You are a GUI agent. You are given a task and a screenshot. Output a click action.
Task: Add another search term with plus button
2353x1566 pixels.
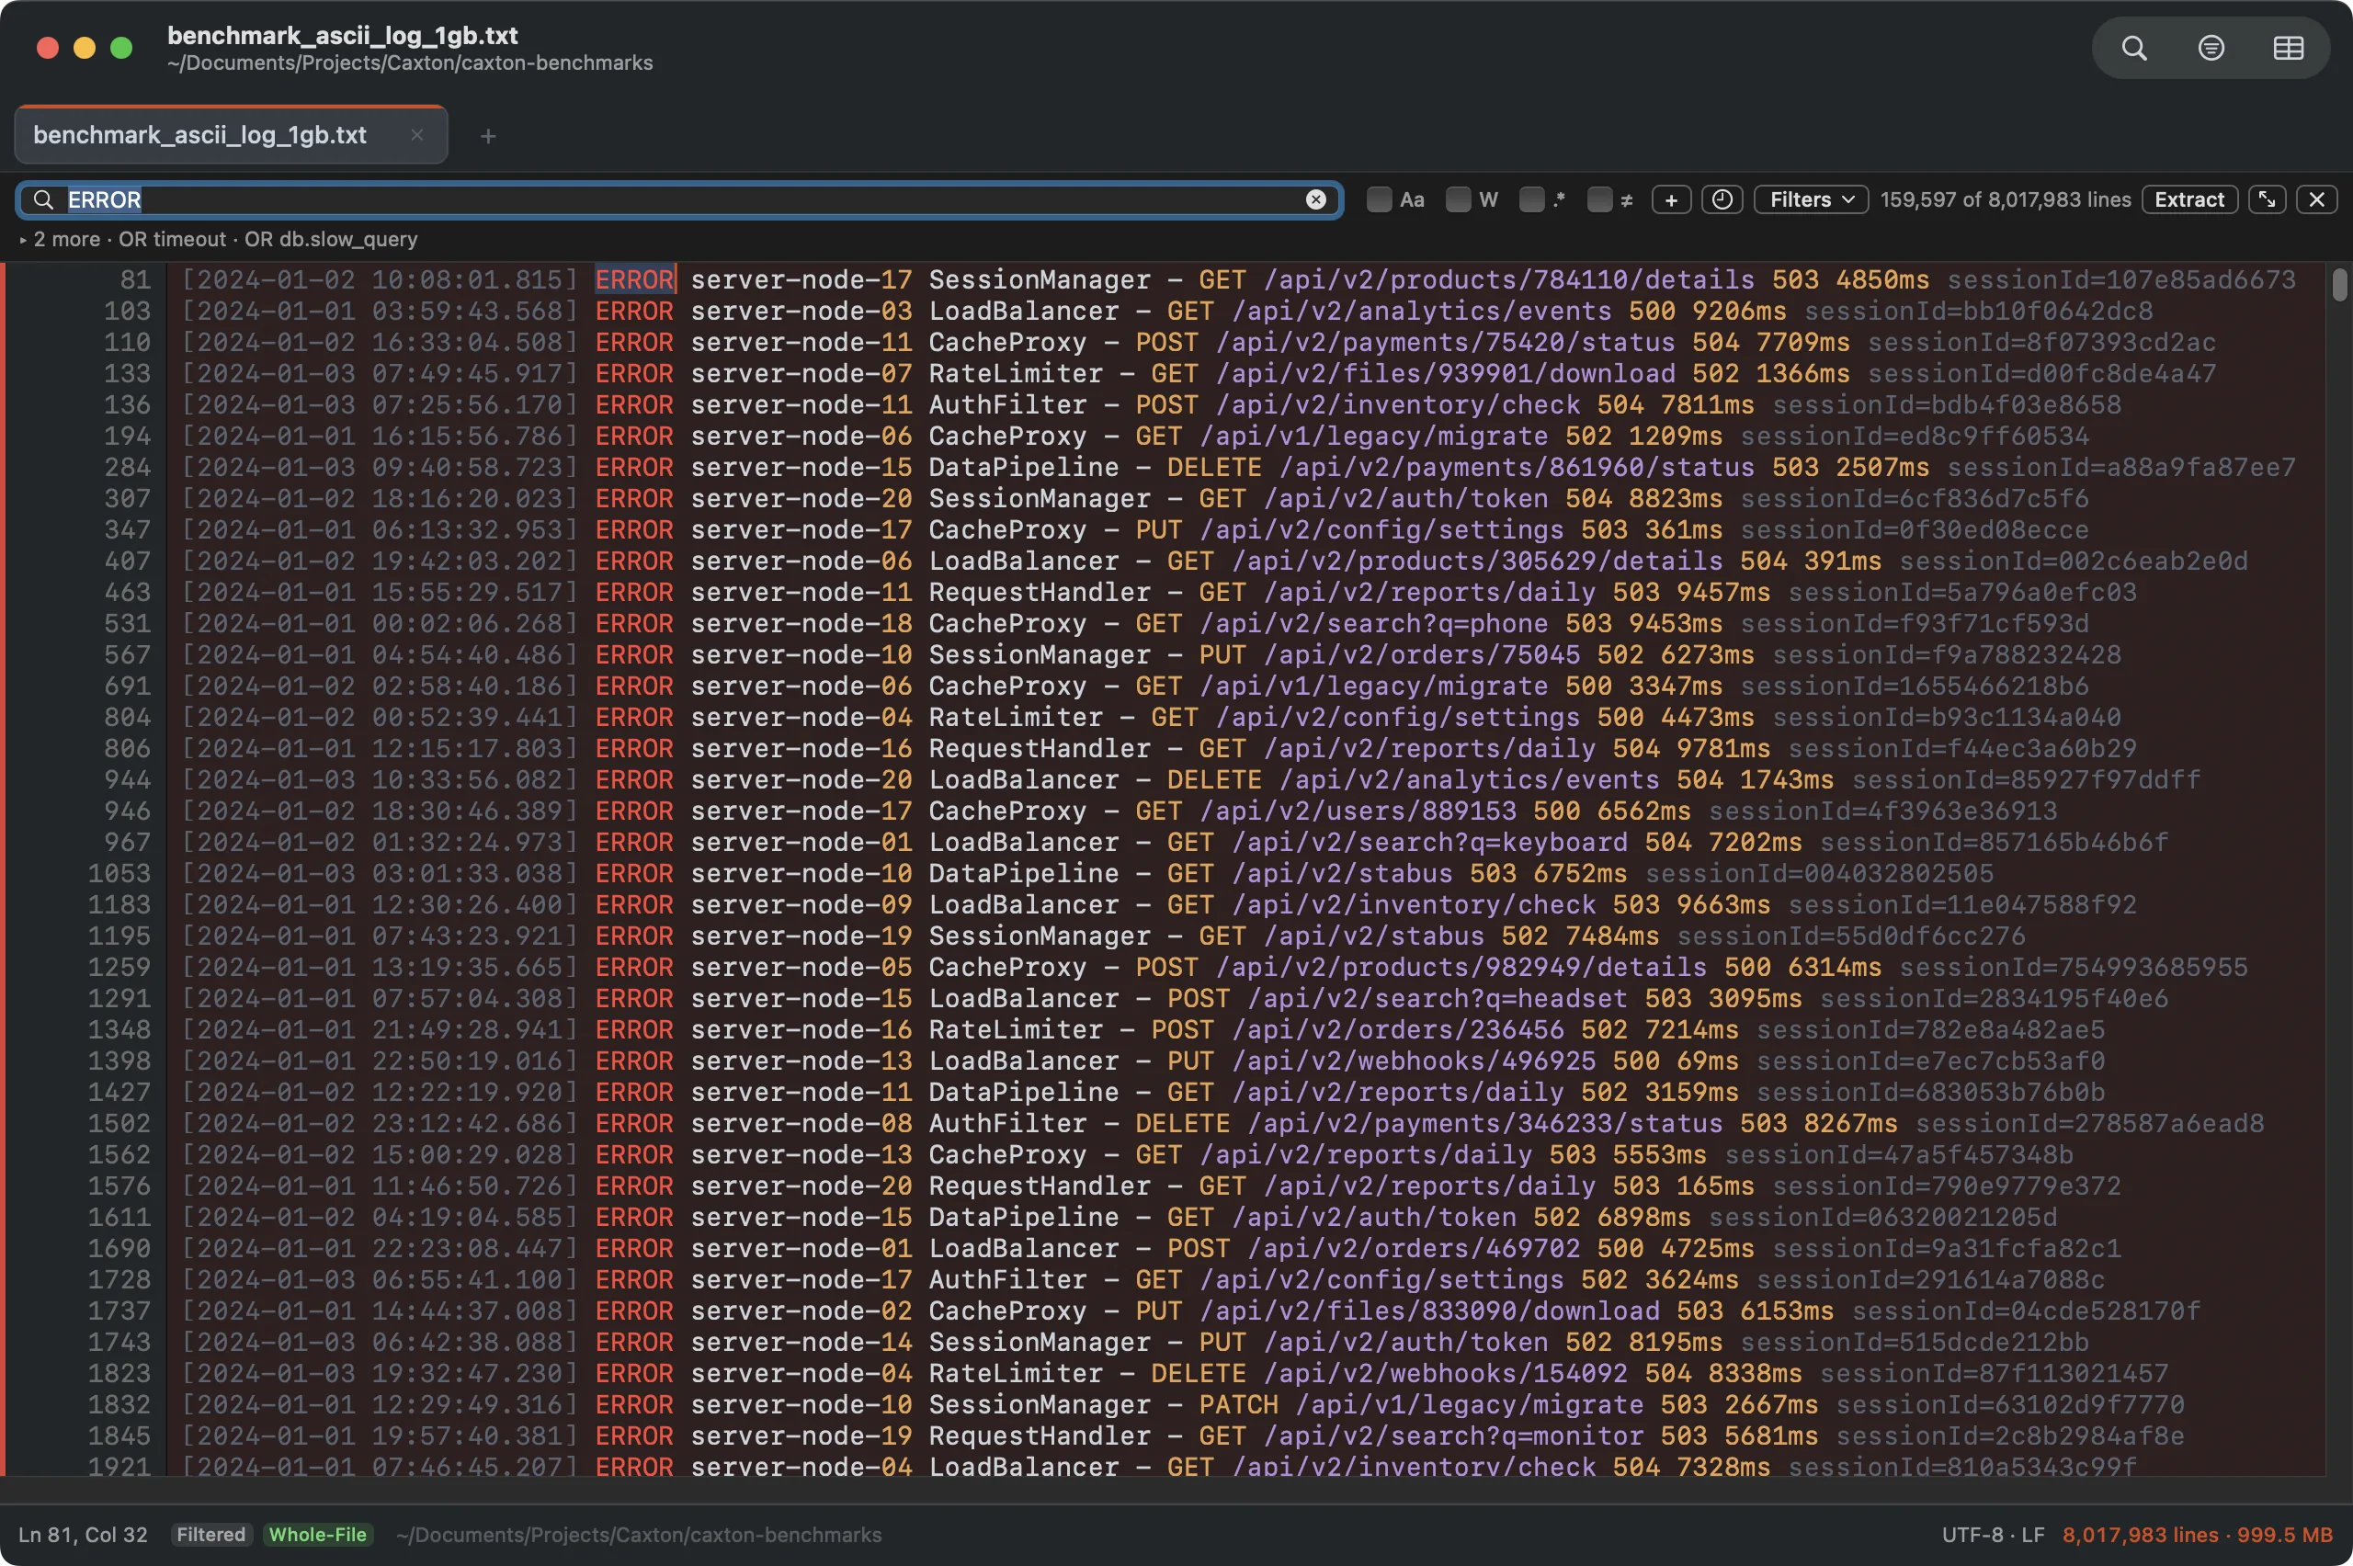coord(1671,199)
